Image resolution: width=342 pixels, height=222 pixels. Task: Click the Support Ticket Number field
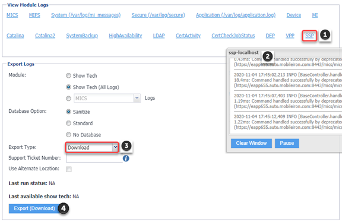(94, 158)
